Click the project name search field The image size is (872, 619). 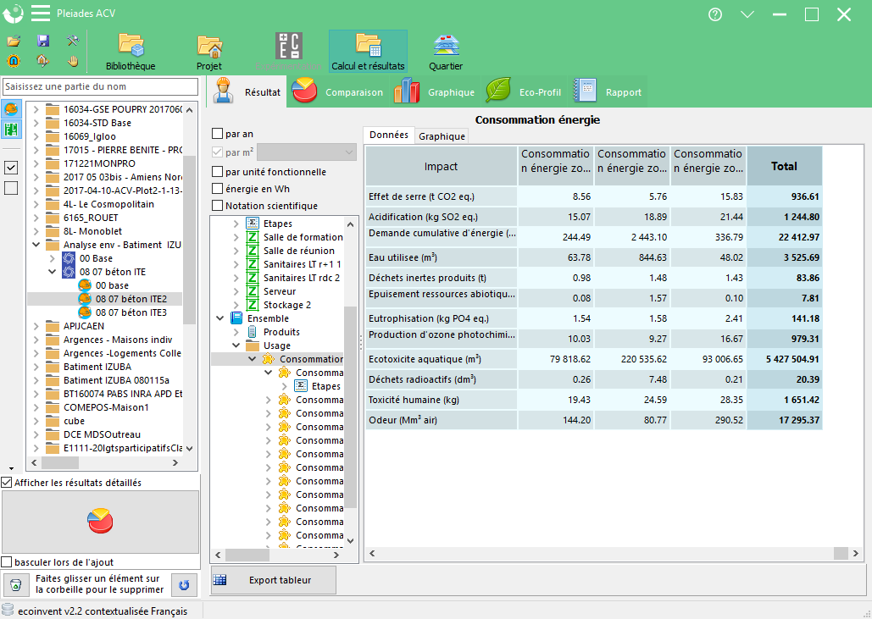(100, 86)
